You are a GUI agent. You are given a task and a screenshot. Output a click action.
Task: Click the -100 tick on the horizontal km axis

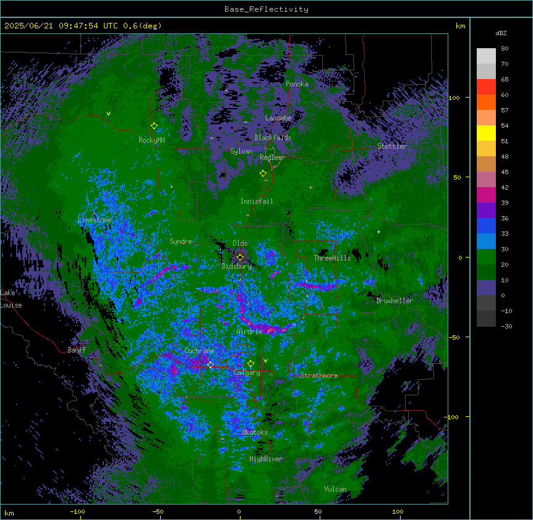coord(77,511)
